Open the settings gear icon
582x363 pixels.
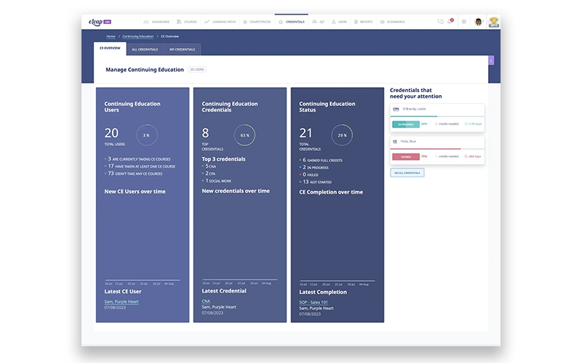pyautogui.click(x=463, y=22)
